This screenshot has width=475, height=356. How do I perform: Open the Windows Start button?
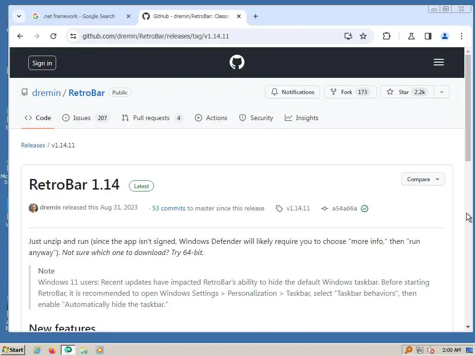[x=13, y=350]
